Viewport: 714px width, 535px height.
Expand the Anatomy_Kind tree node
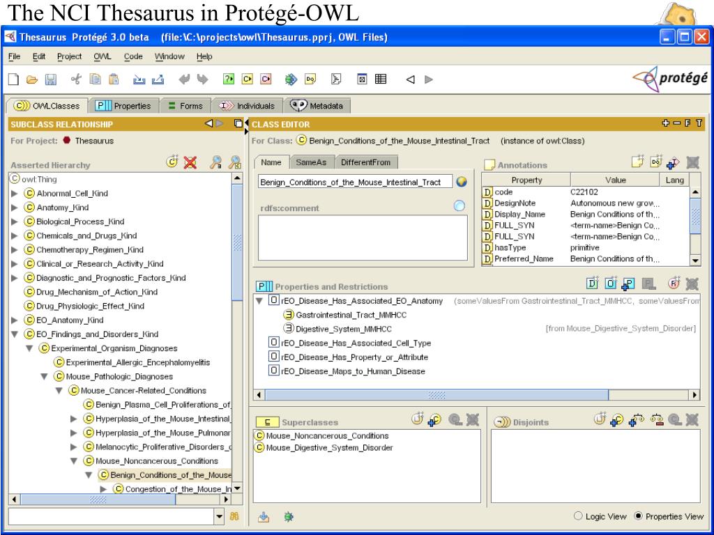[15, 208]
